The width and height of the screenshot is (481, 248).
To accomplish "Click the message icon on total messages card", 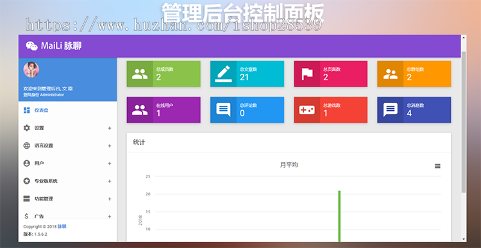I will (390, 110).
